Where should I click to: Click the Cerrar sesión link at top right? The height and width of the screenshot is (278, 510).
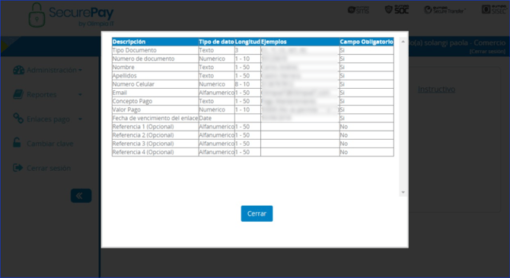[487, 52]
